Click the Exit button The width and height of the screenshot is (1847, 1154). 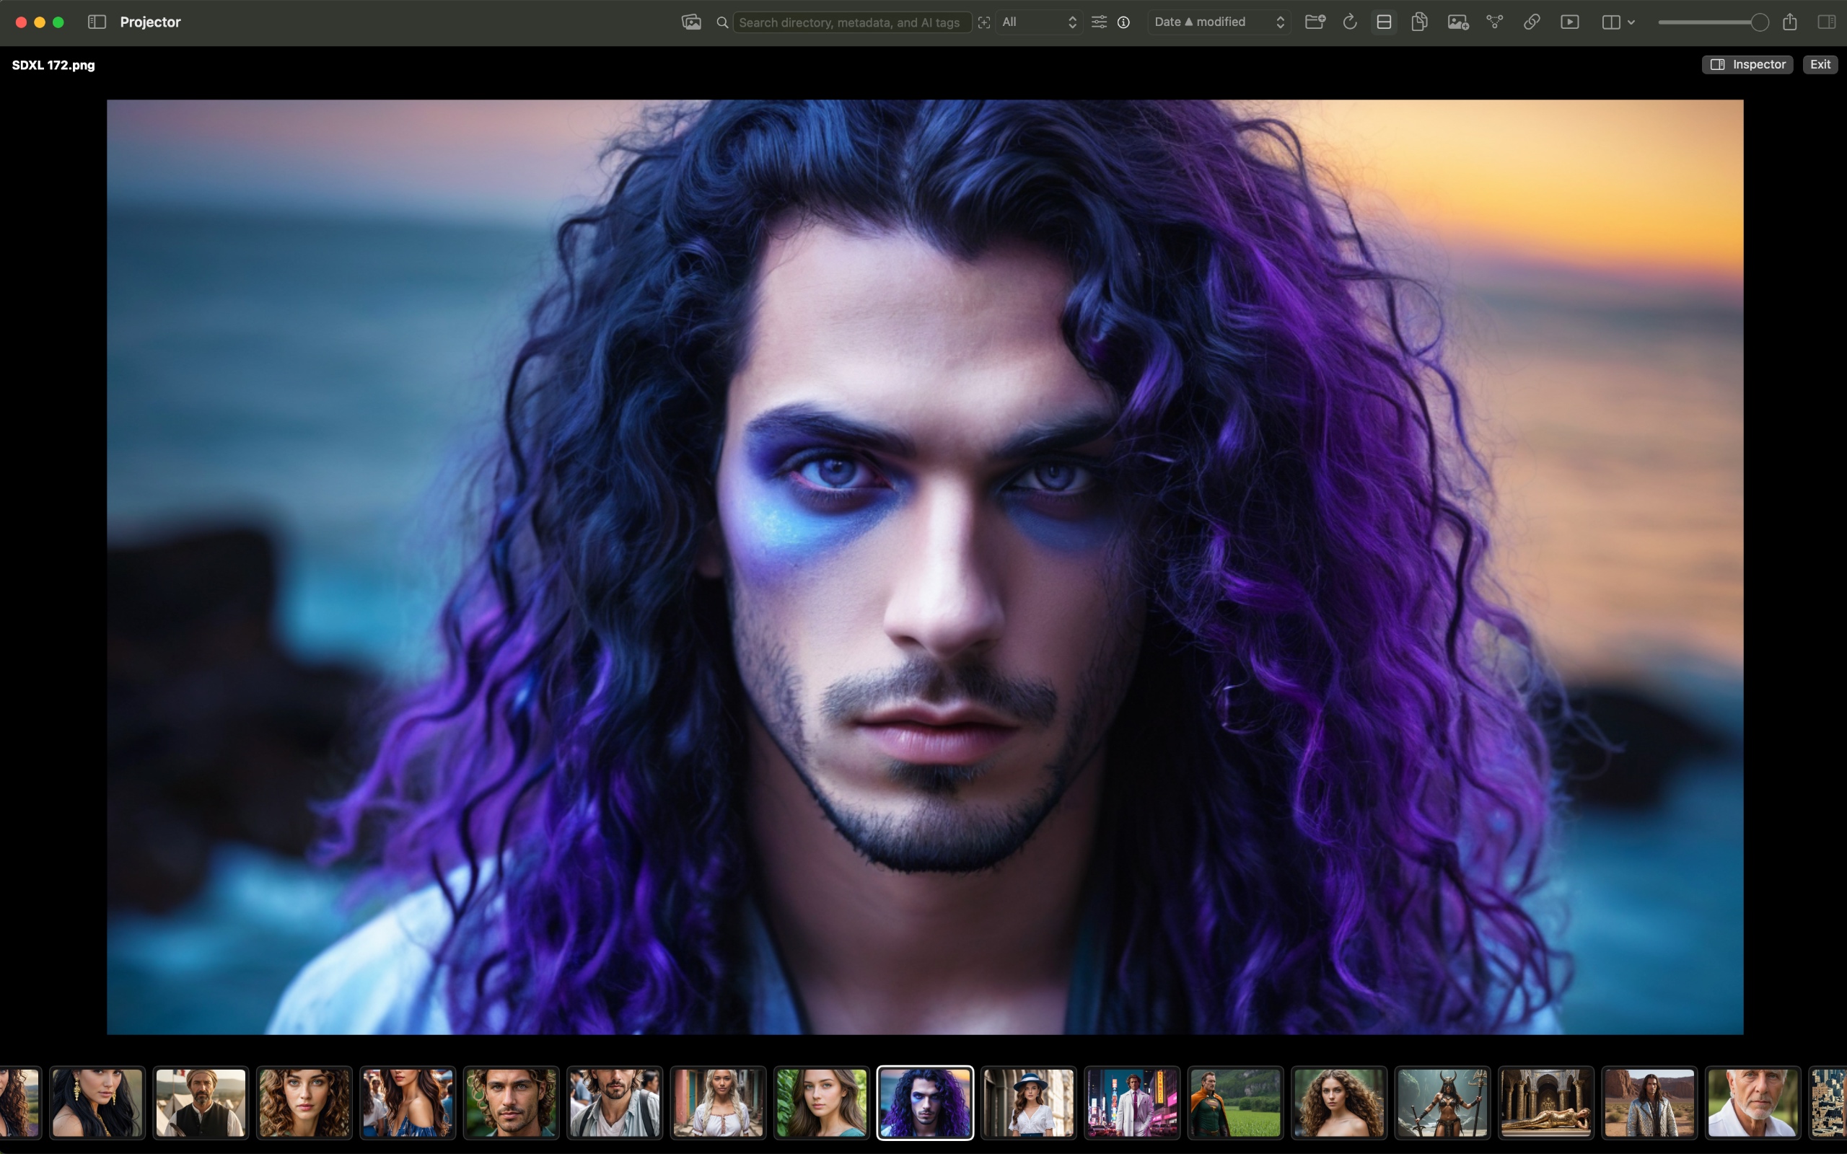1820,64
